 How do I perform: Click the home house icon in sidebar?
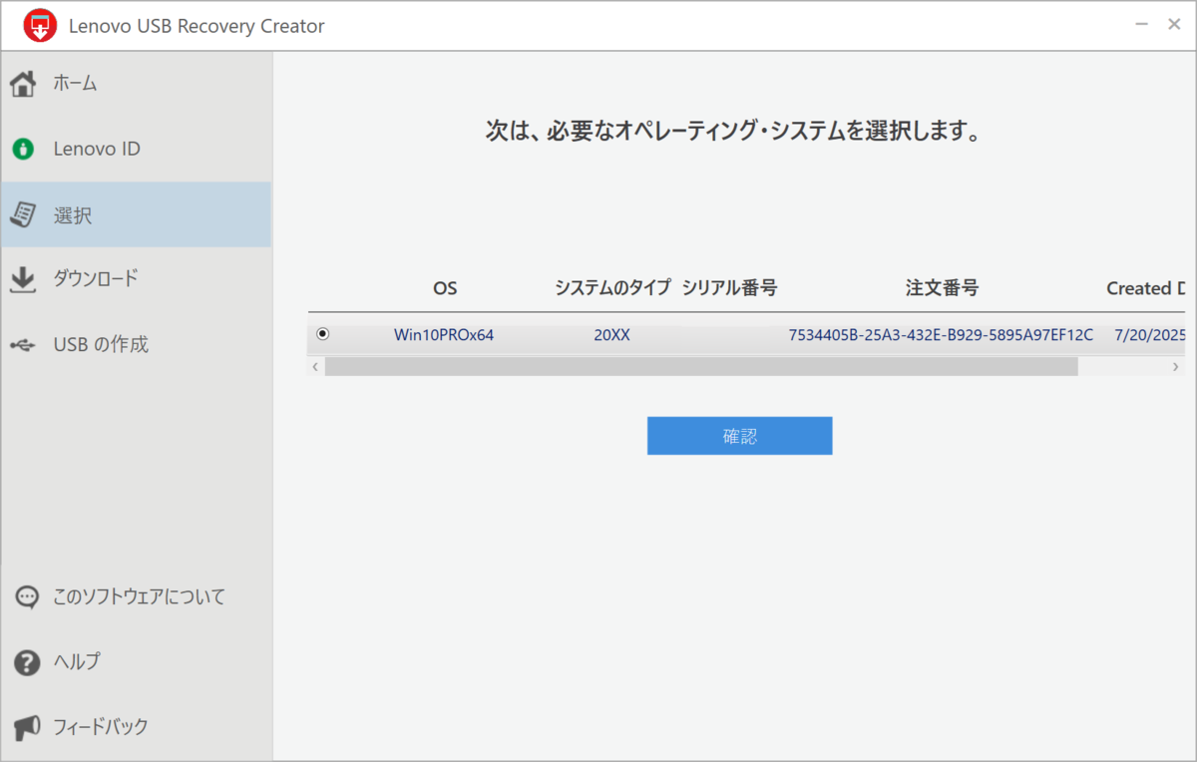[x=24, y=84]
